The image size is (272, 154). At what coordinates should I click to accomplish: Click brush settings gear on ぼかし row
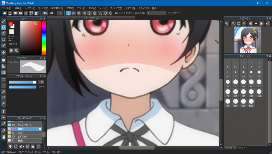40,129
